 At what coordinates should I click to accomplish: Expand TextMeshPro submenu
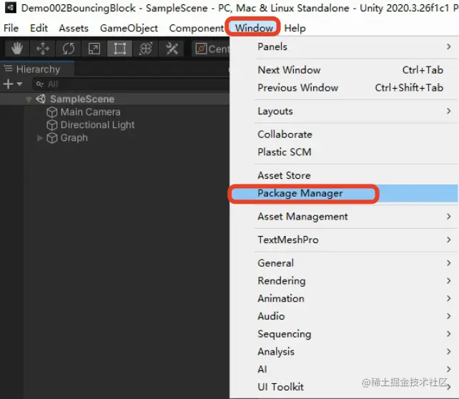pyautogui.click(x=344, y=240)
